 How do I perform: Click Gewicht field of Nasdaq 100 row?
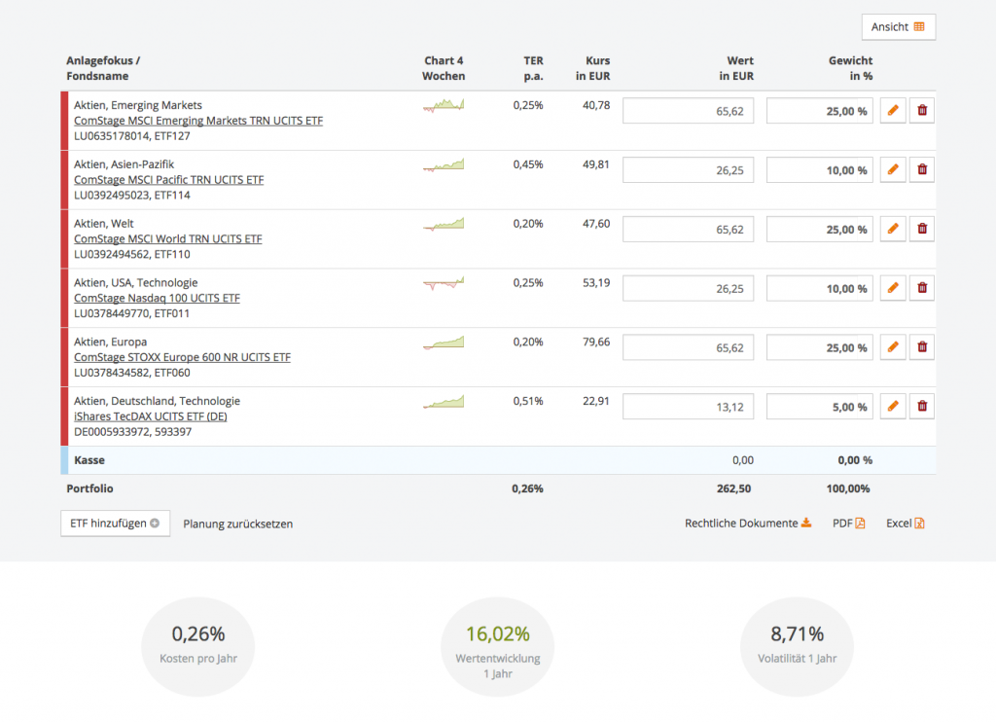coord(819,288)
